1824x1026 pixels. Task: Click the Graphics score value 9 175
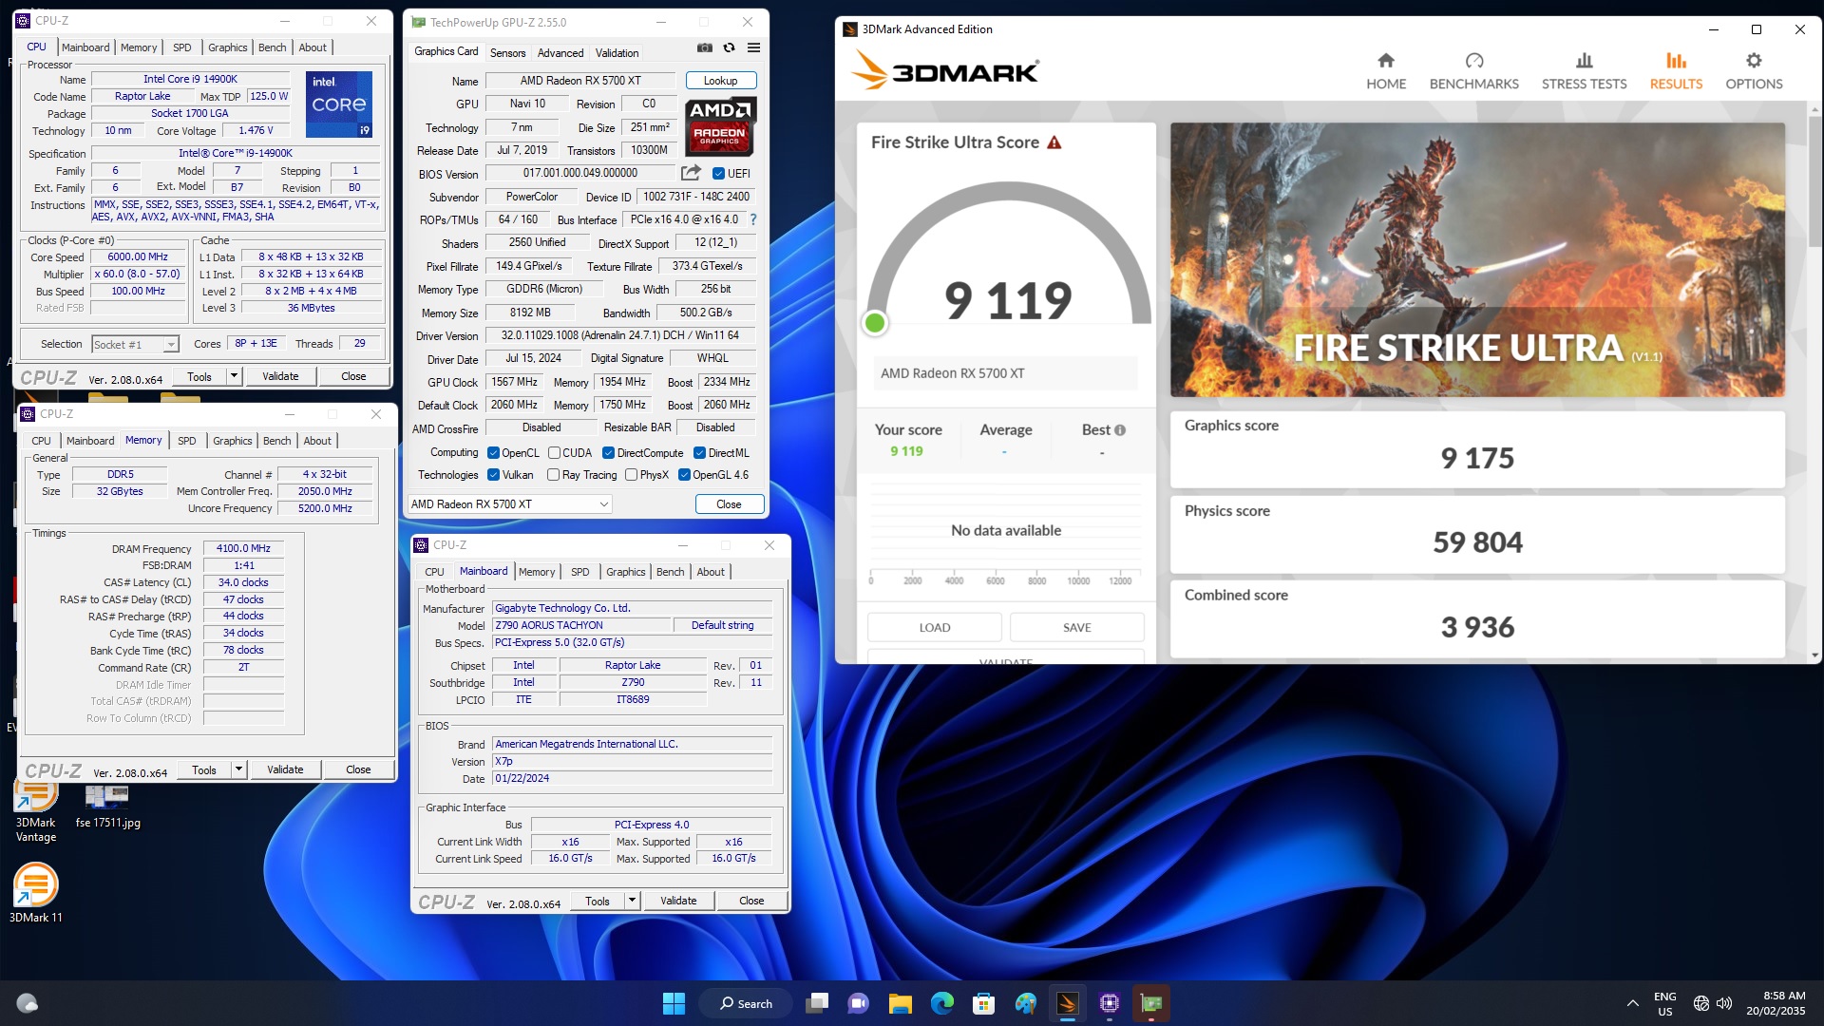coord(1477,458)
